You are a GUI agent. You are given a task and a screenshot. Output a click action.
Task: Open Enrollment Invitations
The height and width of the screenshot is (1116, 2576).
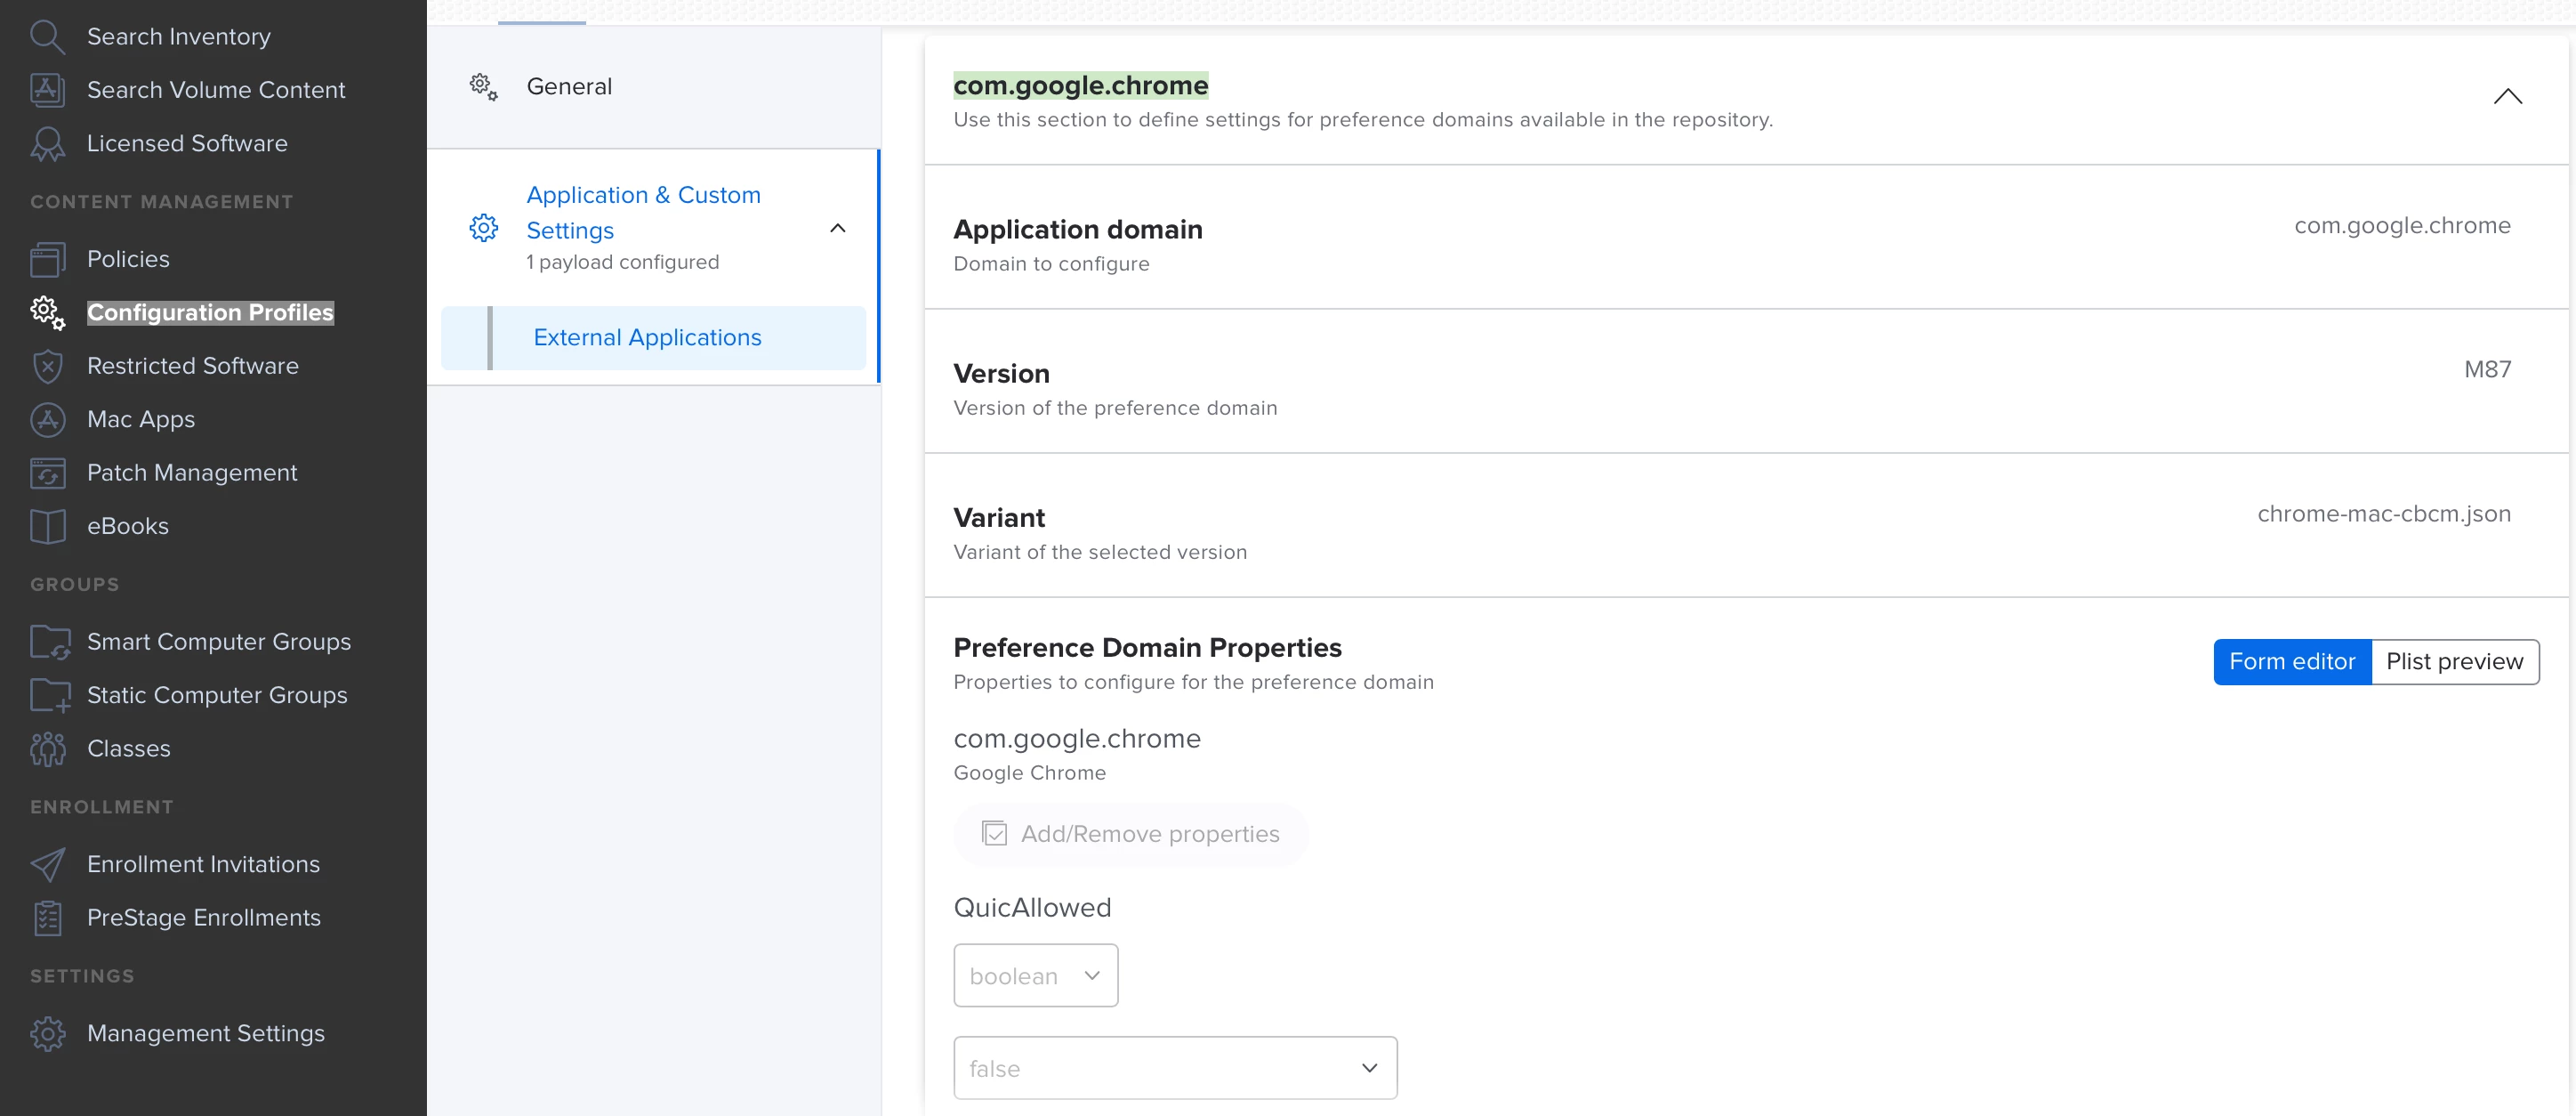tap(203, 864)
